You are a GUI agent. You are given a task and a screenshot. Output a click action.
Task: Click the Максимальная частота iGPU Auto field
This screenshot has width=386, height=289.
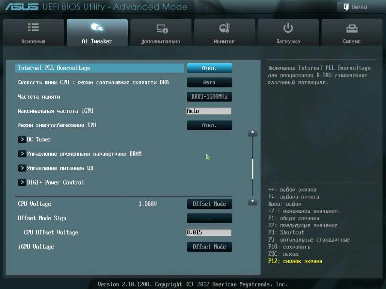point(209,111)
